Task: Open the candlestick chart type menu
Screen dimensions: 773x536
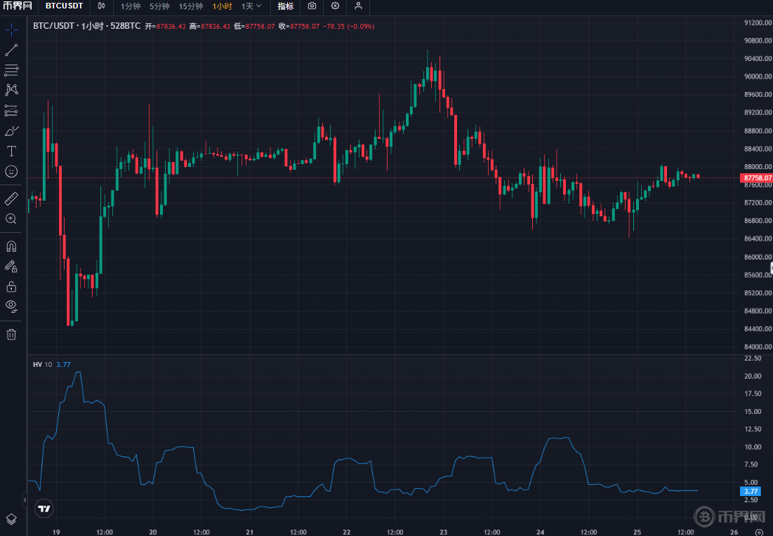Action: tap(102, 6)
